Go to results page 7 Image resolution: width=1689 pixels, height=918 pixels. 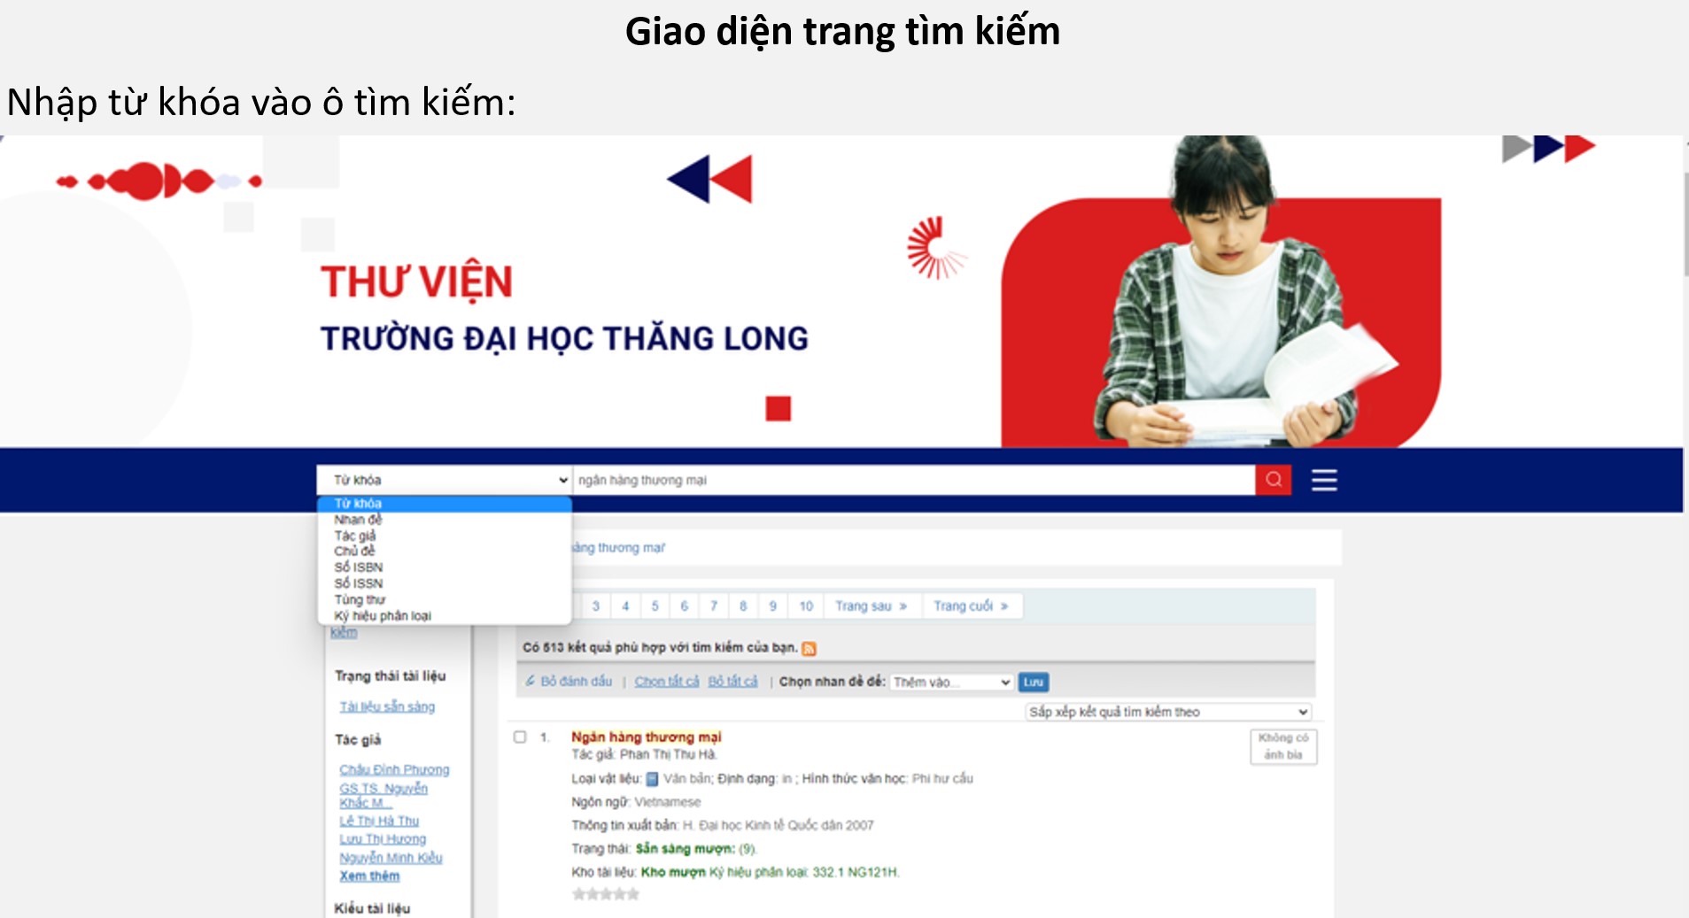(714, 606)
